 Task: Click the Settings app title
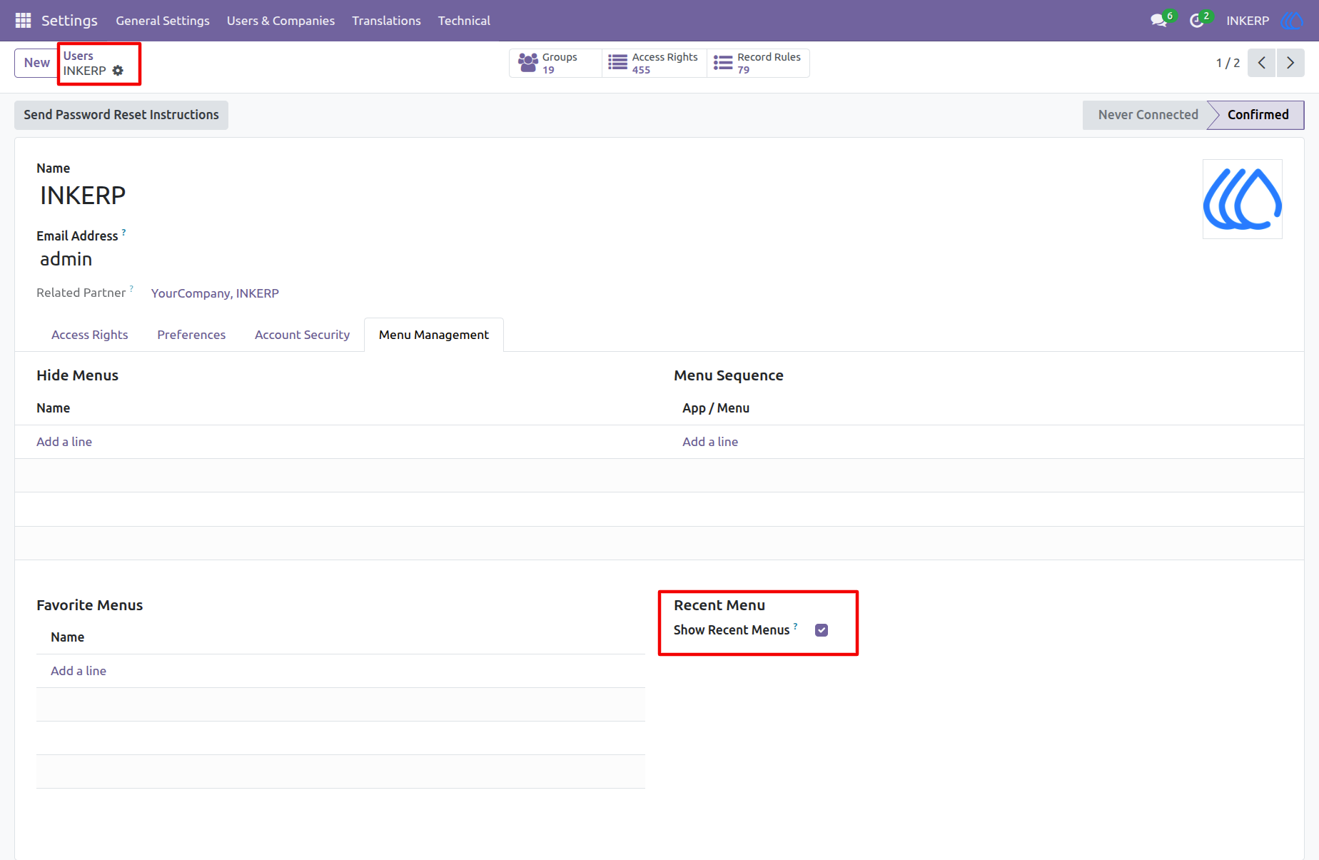click(x=69, y=21)
